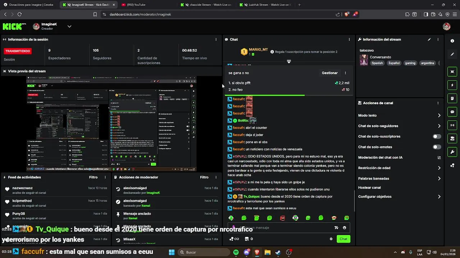Click the Windows Start button
The width and height of the screenshot is (460, 258).
pos(171,252)
